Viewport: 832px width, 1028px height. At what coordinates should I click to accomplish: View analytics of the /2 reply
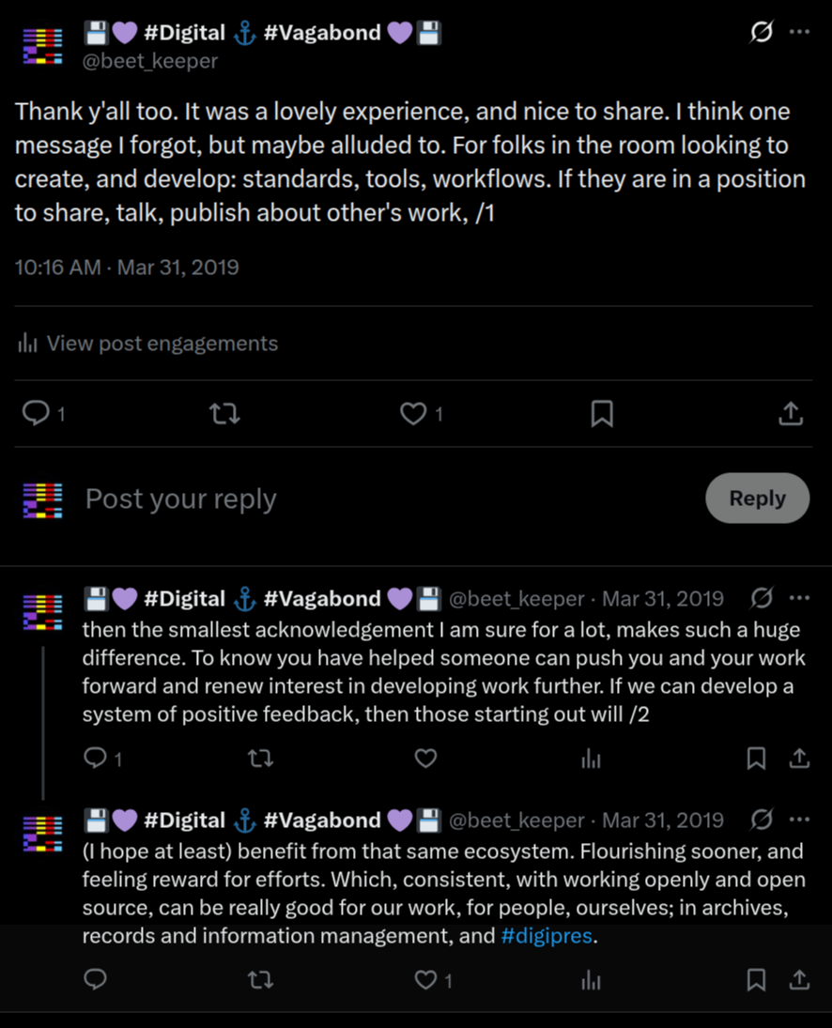pos(591,759)
